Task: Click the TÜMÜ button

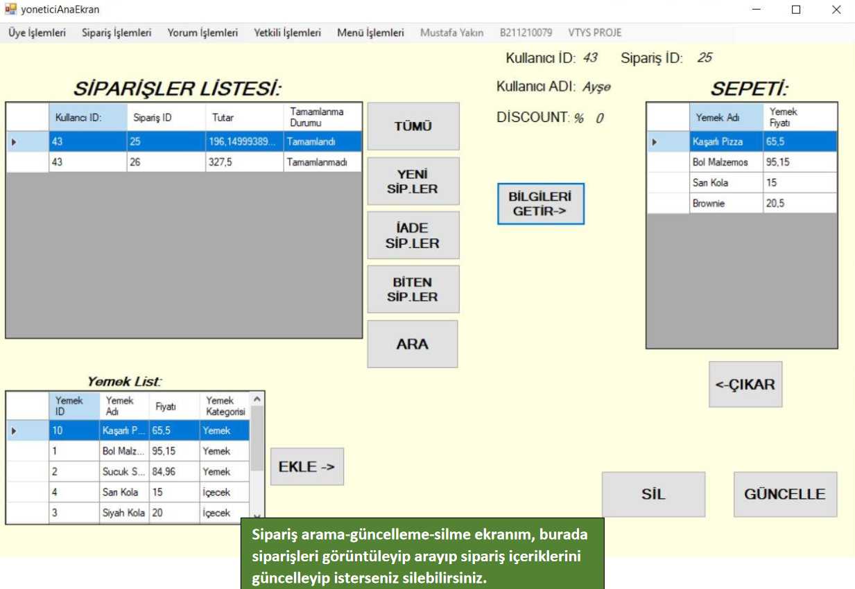Action: (413, 126)
